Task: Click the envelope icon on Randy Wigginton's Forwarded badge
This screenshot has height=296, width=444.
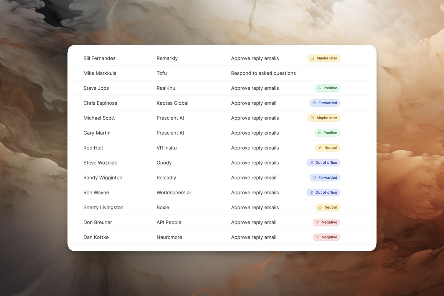Action: coord(314,178)
